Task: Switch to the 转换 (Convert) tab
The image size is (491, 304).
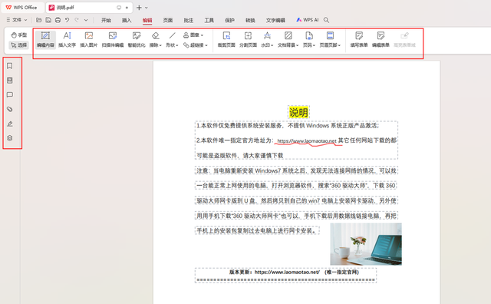Action: point(250,20)
